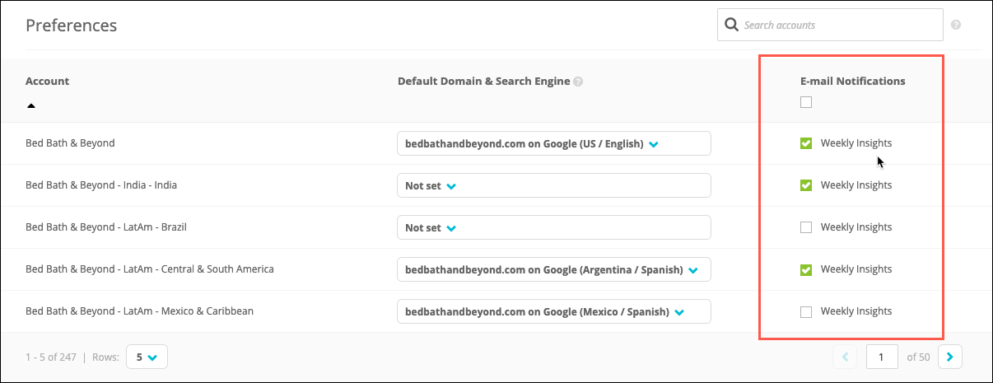Enable Weekly Insights for Mexico & Caribbean
The image size is (993, 383).
tap(806, 311)
